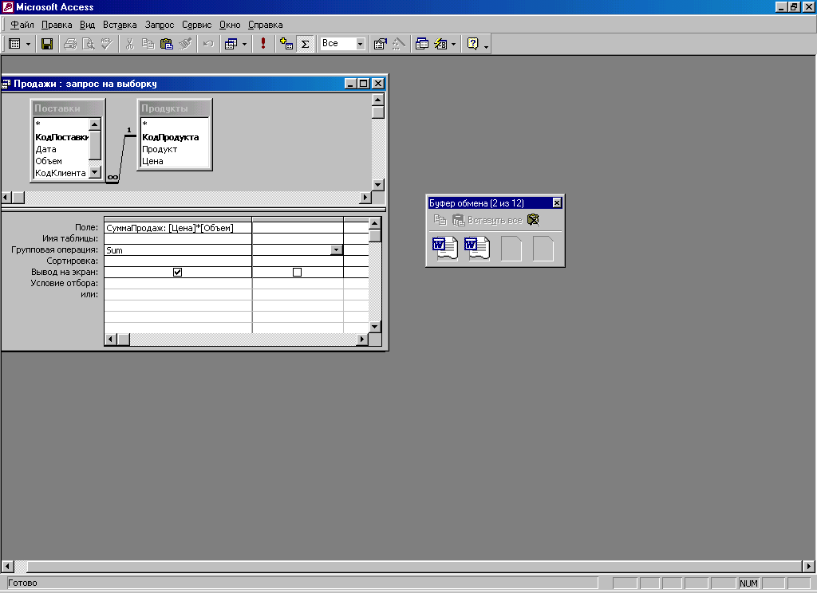Click the Copy icon in Буфер обмена panel

point(440,220)
